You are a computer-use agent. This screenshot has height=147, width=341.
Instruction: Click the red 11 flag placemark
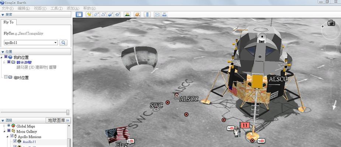pos(245,125)
